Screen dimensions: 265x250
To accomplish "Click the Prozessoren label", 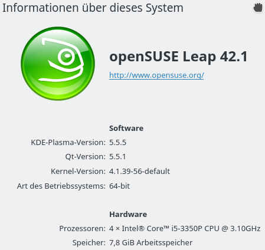I will (x=83, y=229).
